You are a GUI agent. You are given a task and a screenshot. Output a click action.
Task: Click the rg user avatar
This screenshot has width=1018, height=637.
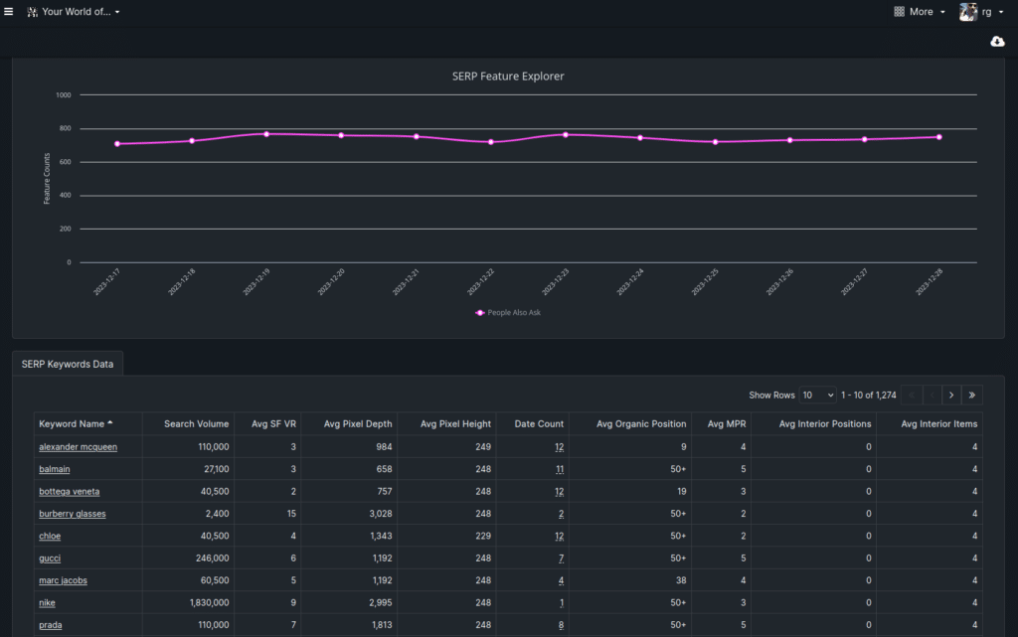click(968, 12)
